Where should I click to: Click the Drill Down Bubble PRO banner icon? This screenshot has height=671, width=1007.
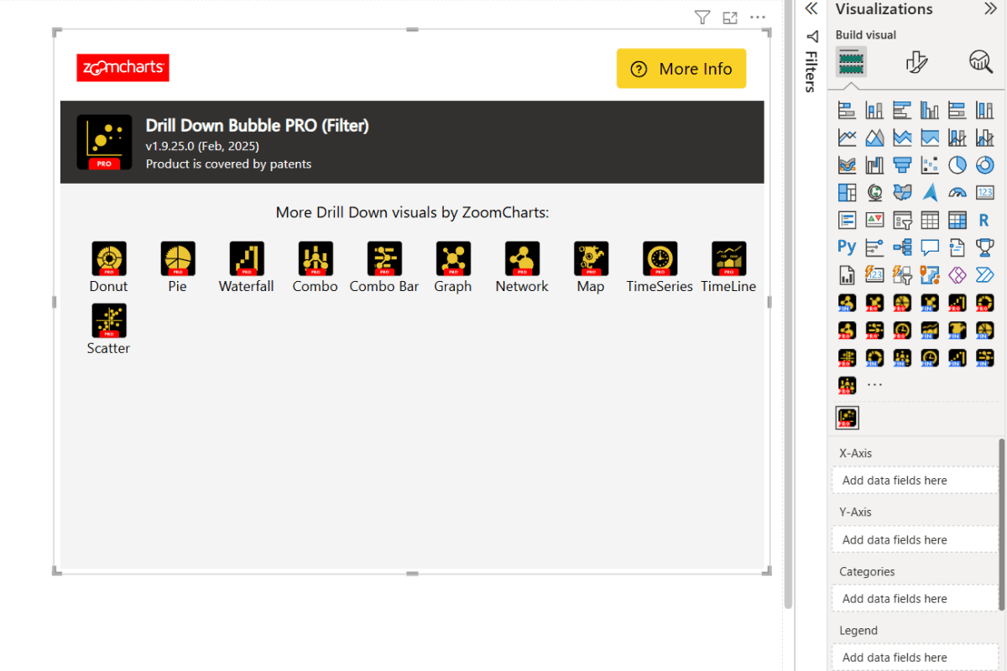coord(105,143)
